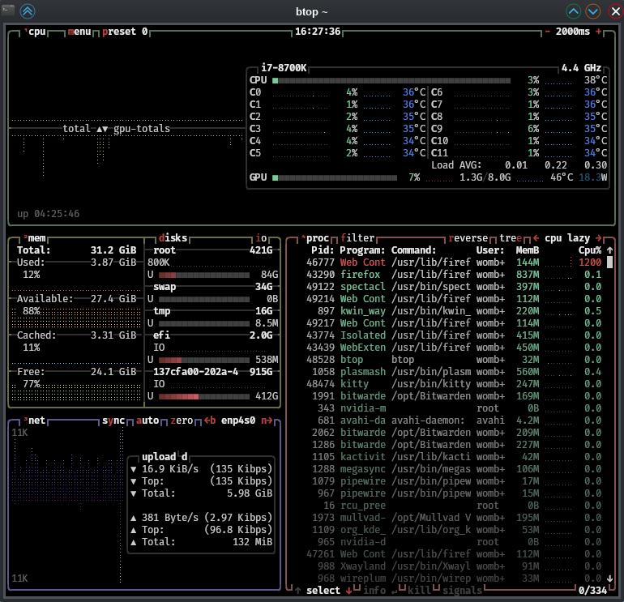Click right arrow to change sort column
The width and height of the screenshot is (624, 602).
coord(599,238)
